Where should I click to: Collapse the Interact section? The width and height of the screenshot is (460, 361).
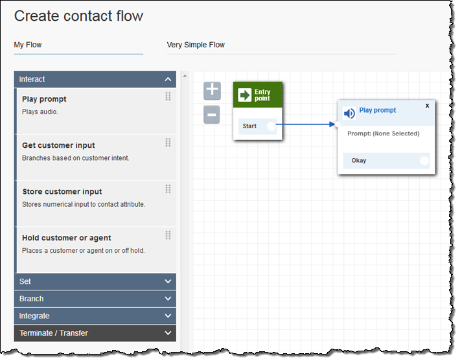pos(168,79)
